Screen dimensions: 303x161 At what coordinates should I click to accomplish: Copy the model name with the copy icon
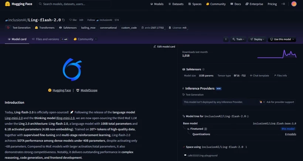(x=63, y=20)
